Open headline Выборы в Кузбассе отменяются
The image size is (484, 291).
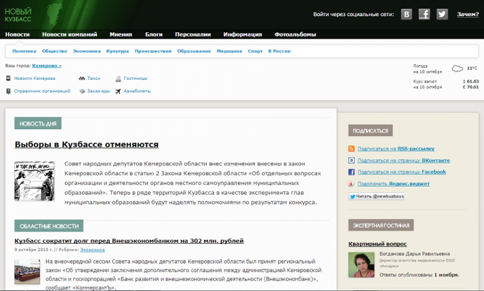tap(87, 144)
